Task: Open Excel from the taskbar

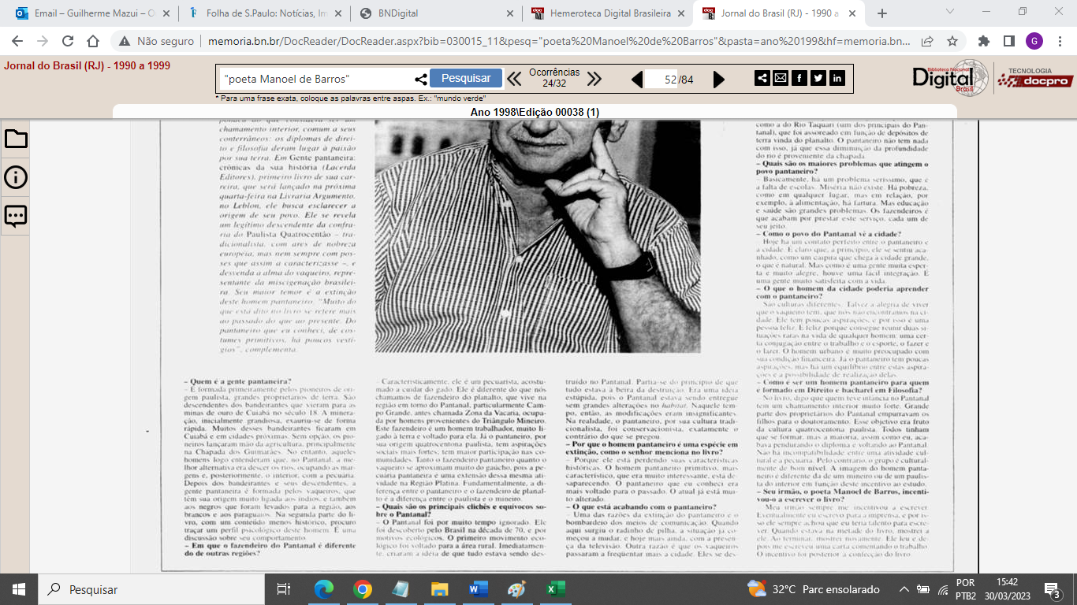Action: 556,589
